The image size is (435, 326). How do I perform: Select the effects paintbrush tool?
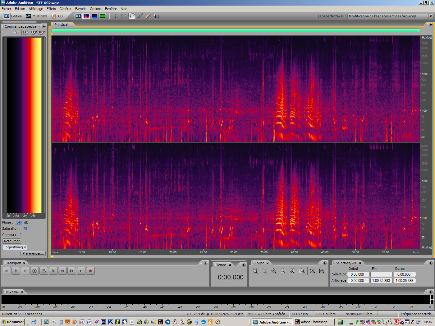(x=140, y=16)
